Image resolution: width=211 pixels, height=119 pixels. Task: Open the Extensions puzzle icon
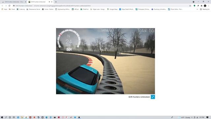201,6
